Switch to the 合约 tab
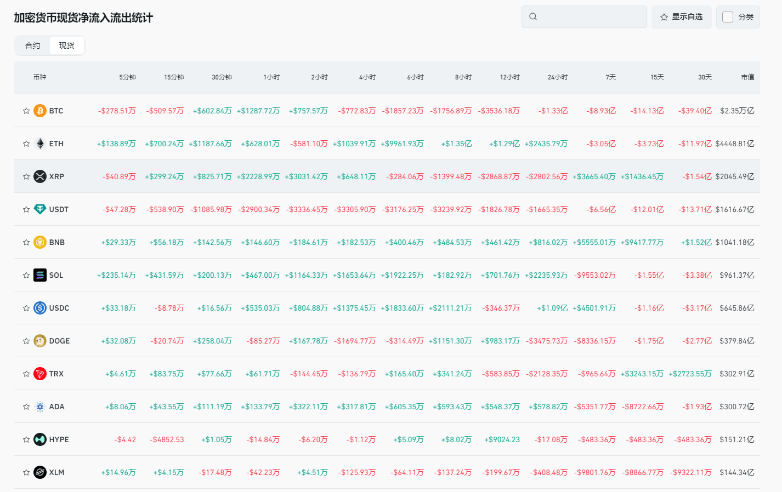The width and height of the screenshot is (782, 492). tap(33, 45)
